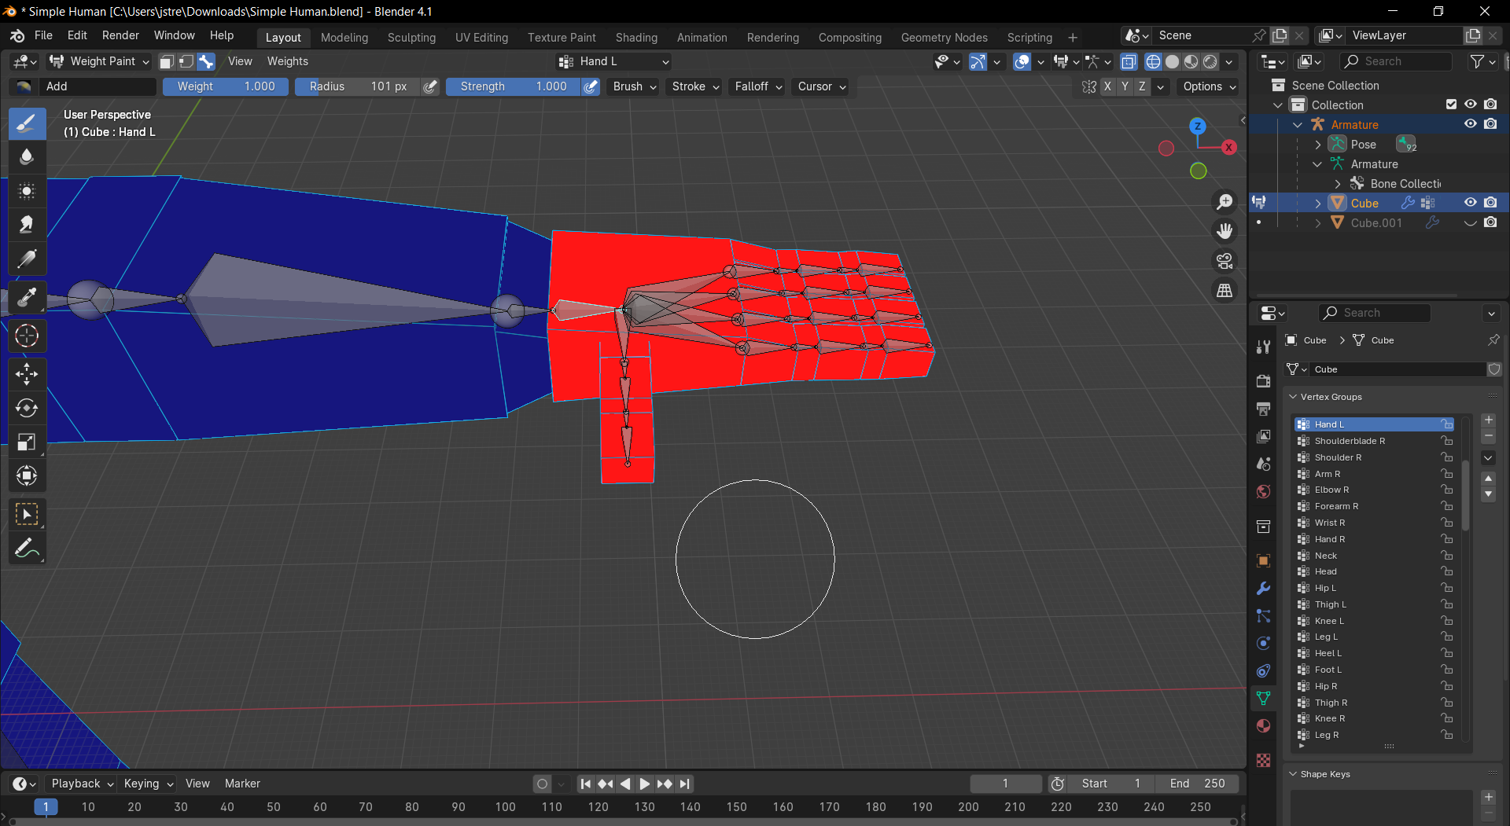The width and height of the screenshot is (1510, 826).
Task: Open the Modifiers properties tab wrench icon
Action: pyautogui.click(x=1263, y=588)
